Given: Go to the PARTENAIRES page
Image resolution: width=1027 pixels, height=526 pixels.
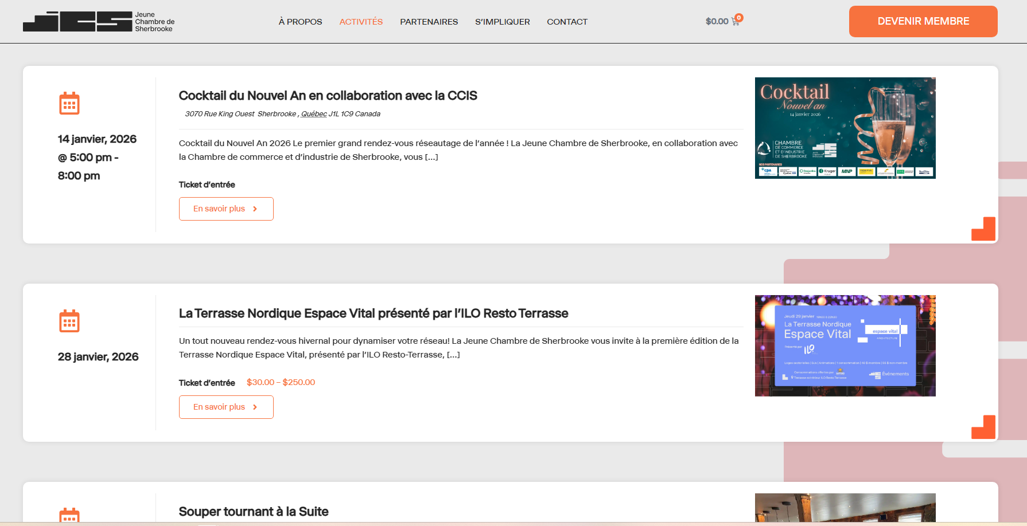Looking at the screenshot, I should tap(429, 22).
